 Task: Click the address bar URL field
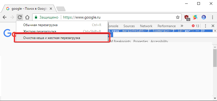[107, 17]
